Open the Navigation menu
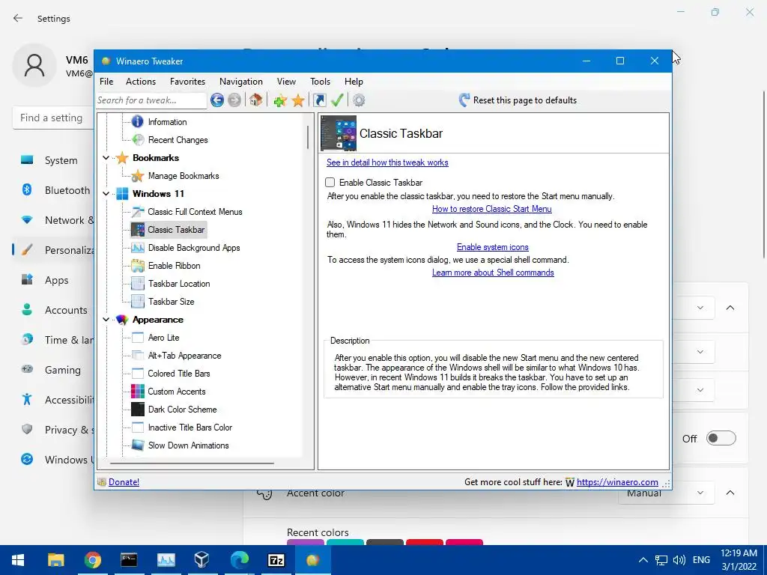 (x=240, y=82)
